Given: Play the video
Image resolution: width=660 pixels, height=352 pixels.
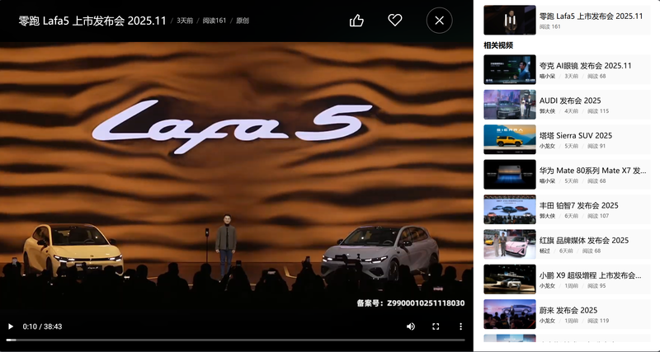Looking at the screenshot, I should 11,326.
